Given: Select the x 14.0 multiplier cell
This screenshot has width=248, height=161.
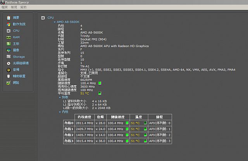Looking at the screenshot, I should click(101, 135).
